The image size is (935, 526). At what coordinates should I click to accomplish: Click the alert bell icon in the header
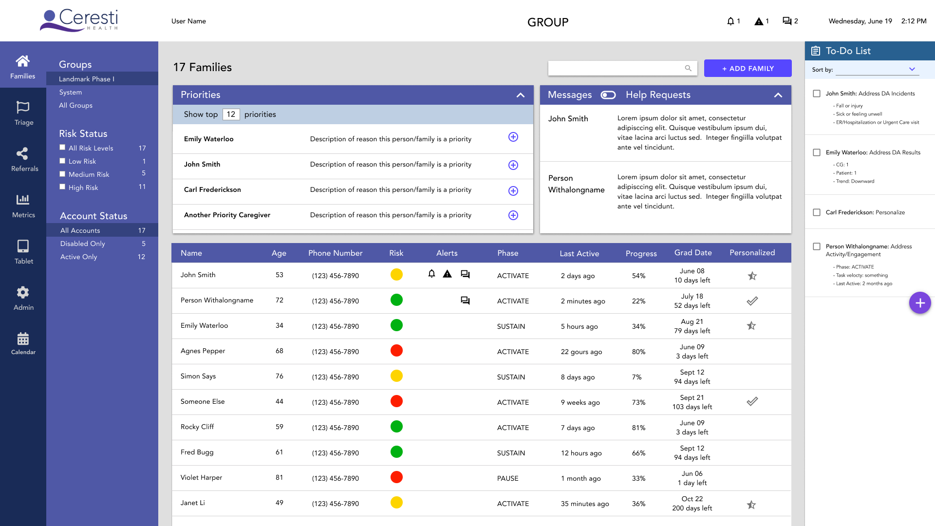tap(730, 21)
